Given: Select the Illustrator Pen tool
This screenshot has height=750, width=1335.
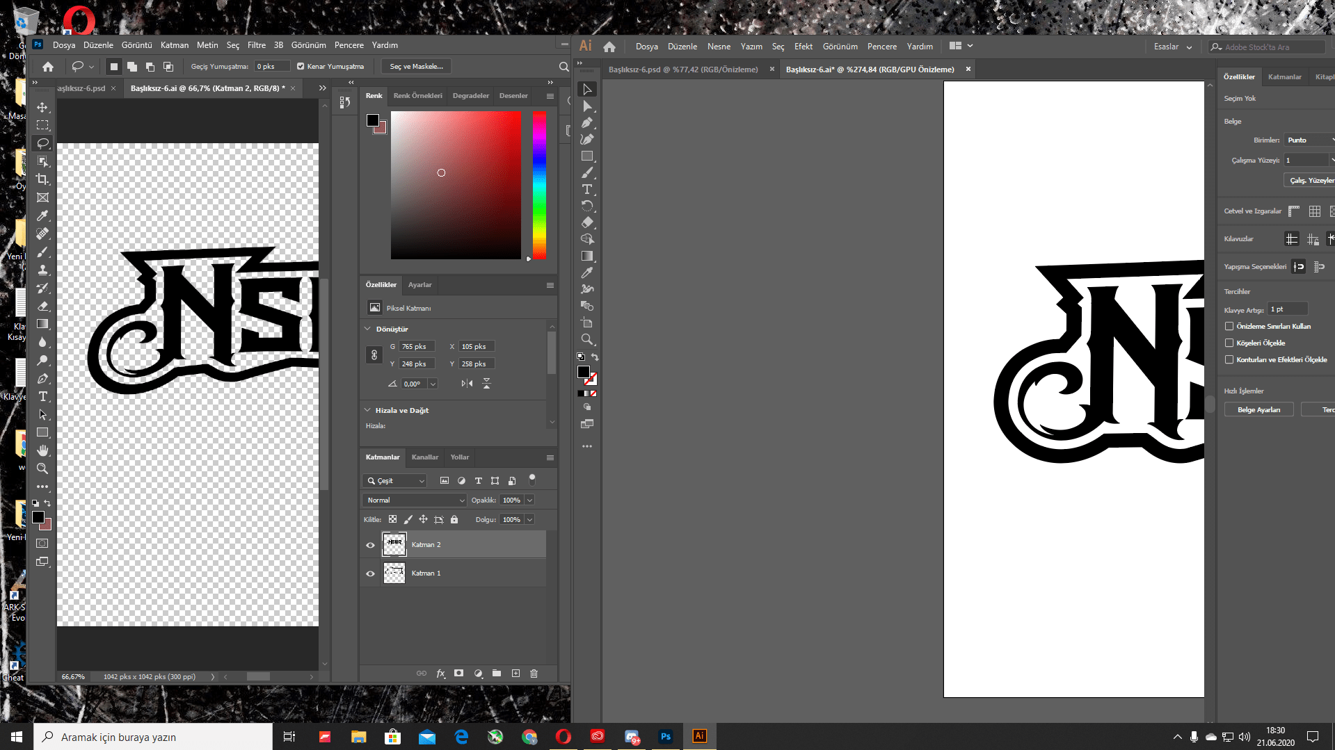Looking at the screenshot, I should pos(587,122).
